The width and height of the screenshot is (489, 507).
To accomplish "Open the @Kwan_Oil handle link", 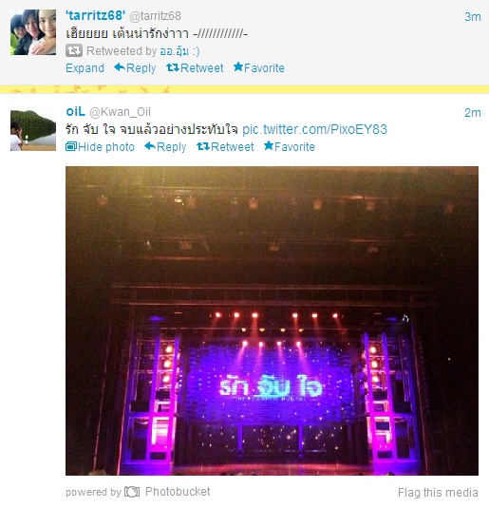I will [120, 112].
